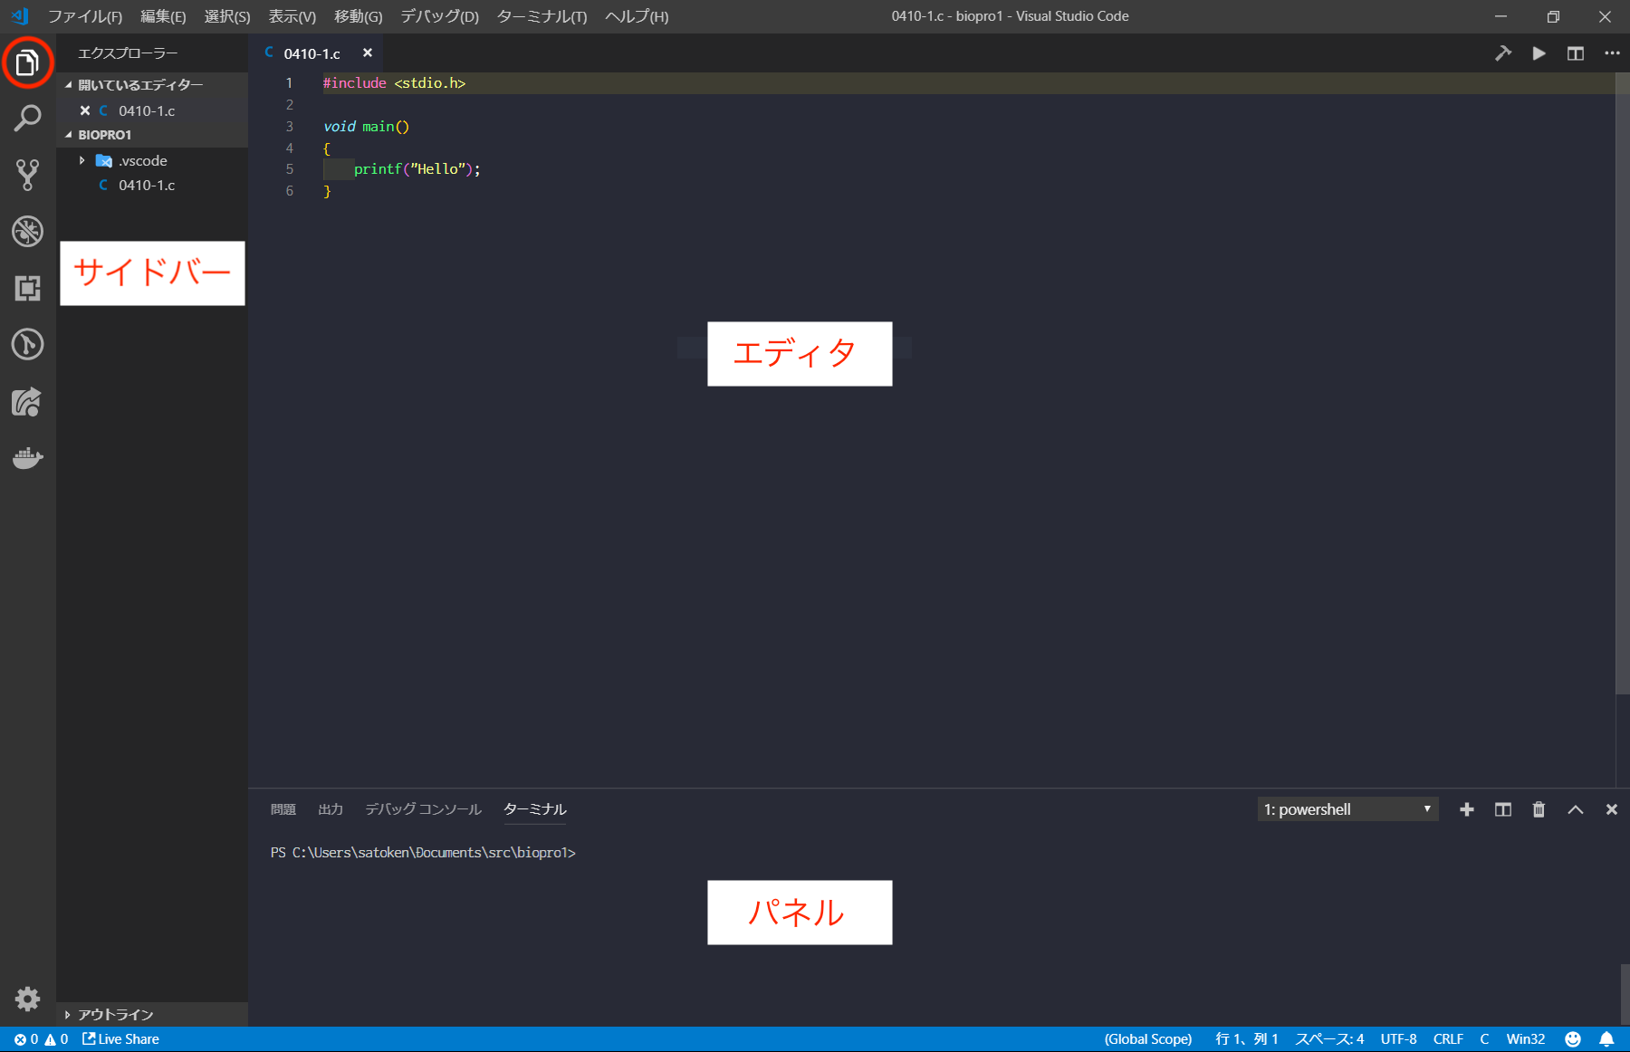
Task: Open 0410-1.c in the BIOPRO1 tree
Action: pyautogui.click(x=152, y=185)
